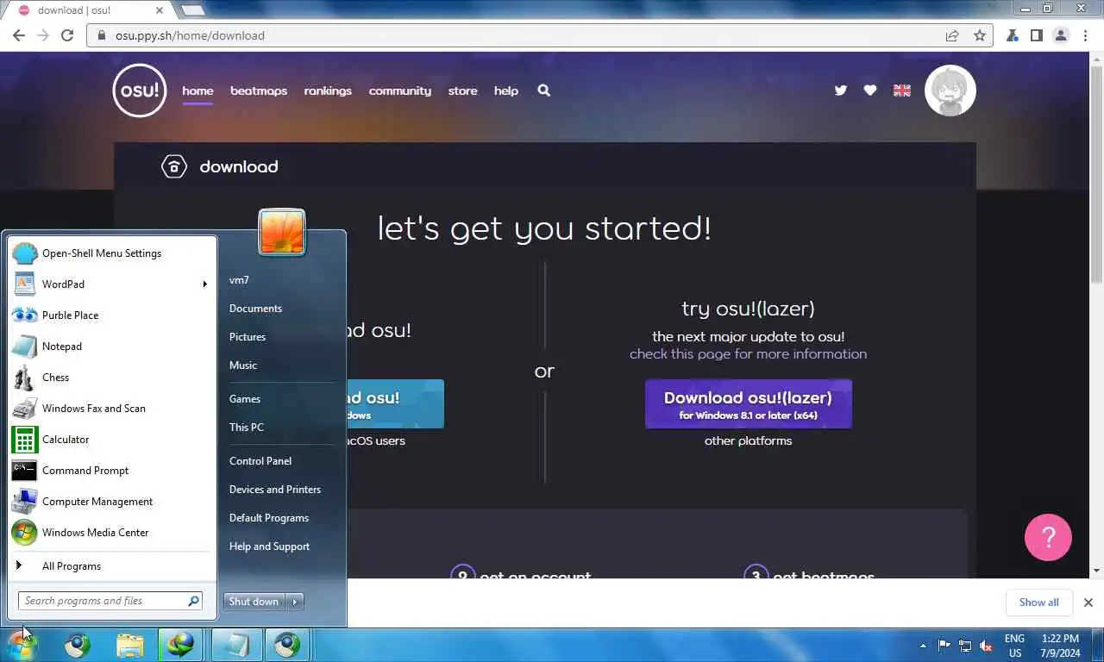
Task: Click the osu.ppy.sh address bar
Action: (540, 35)
